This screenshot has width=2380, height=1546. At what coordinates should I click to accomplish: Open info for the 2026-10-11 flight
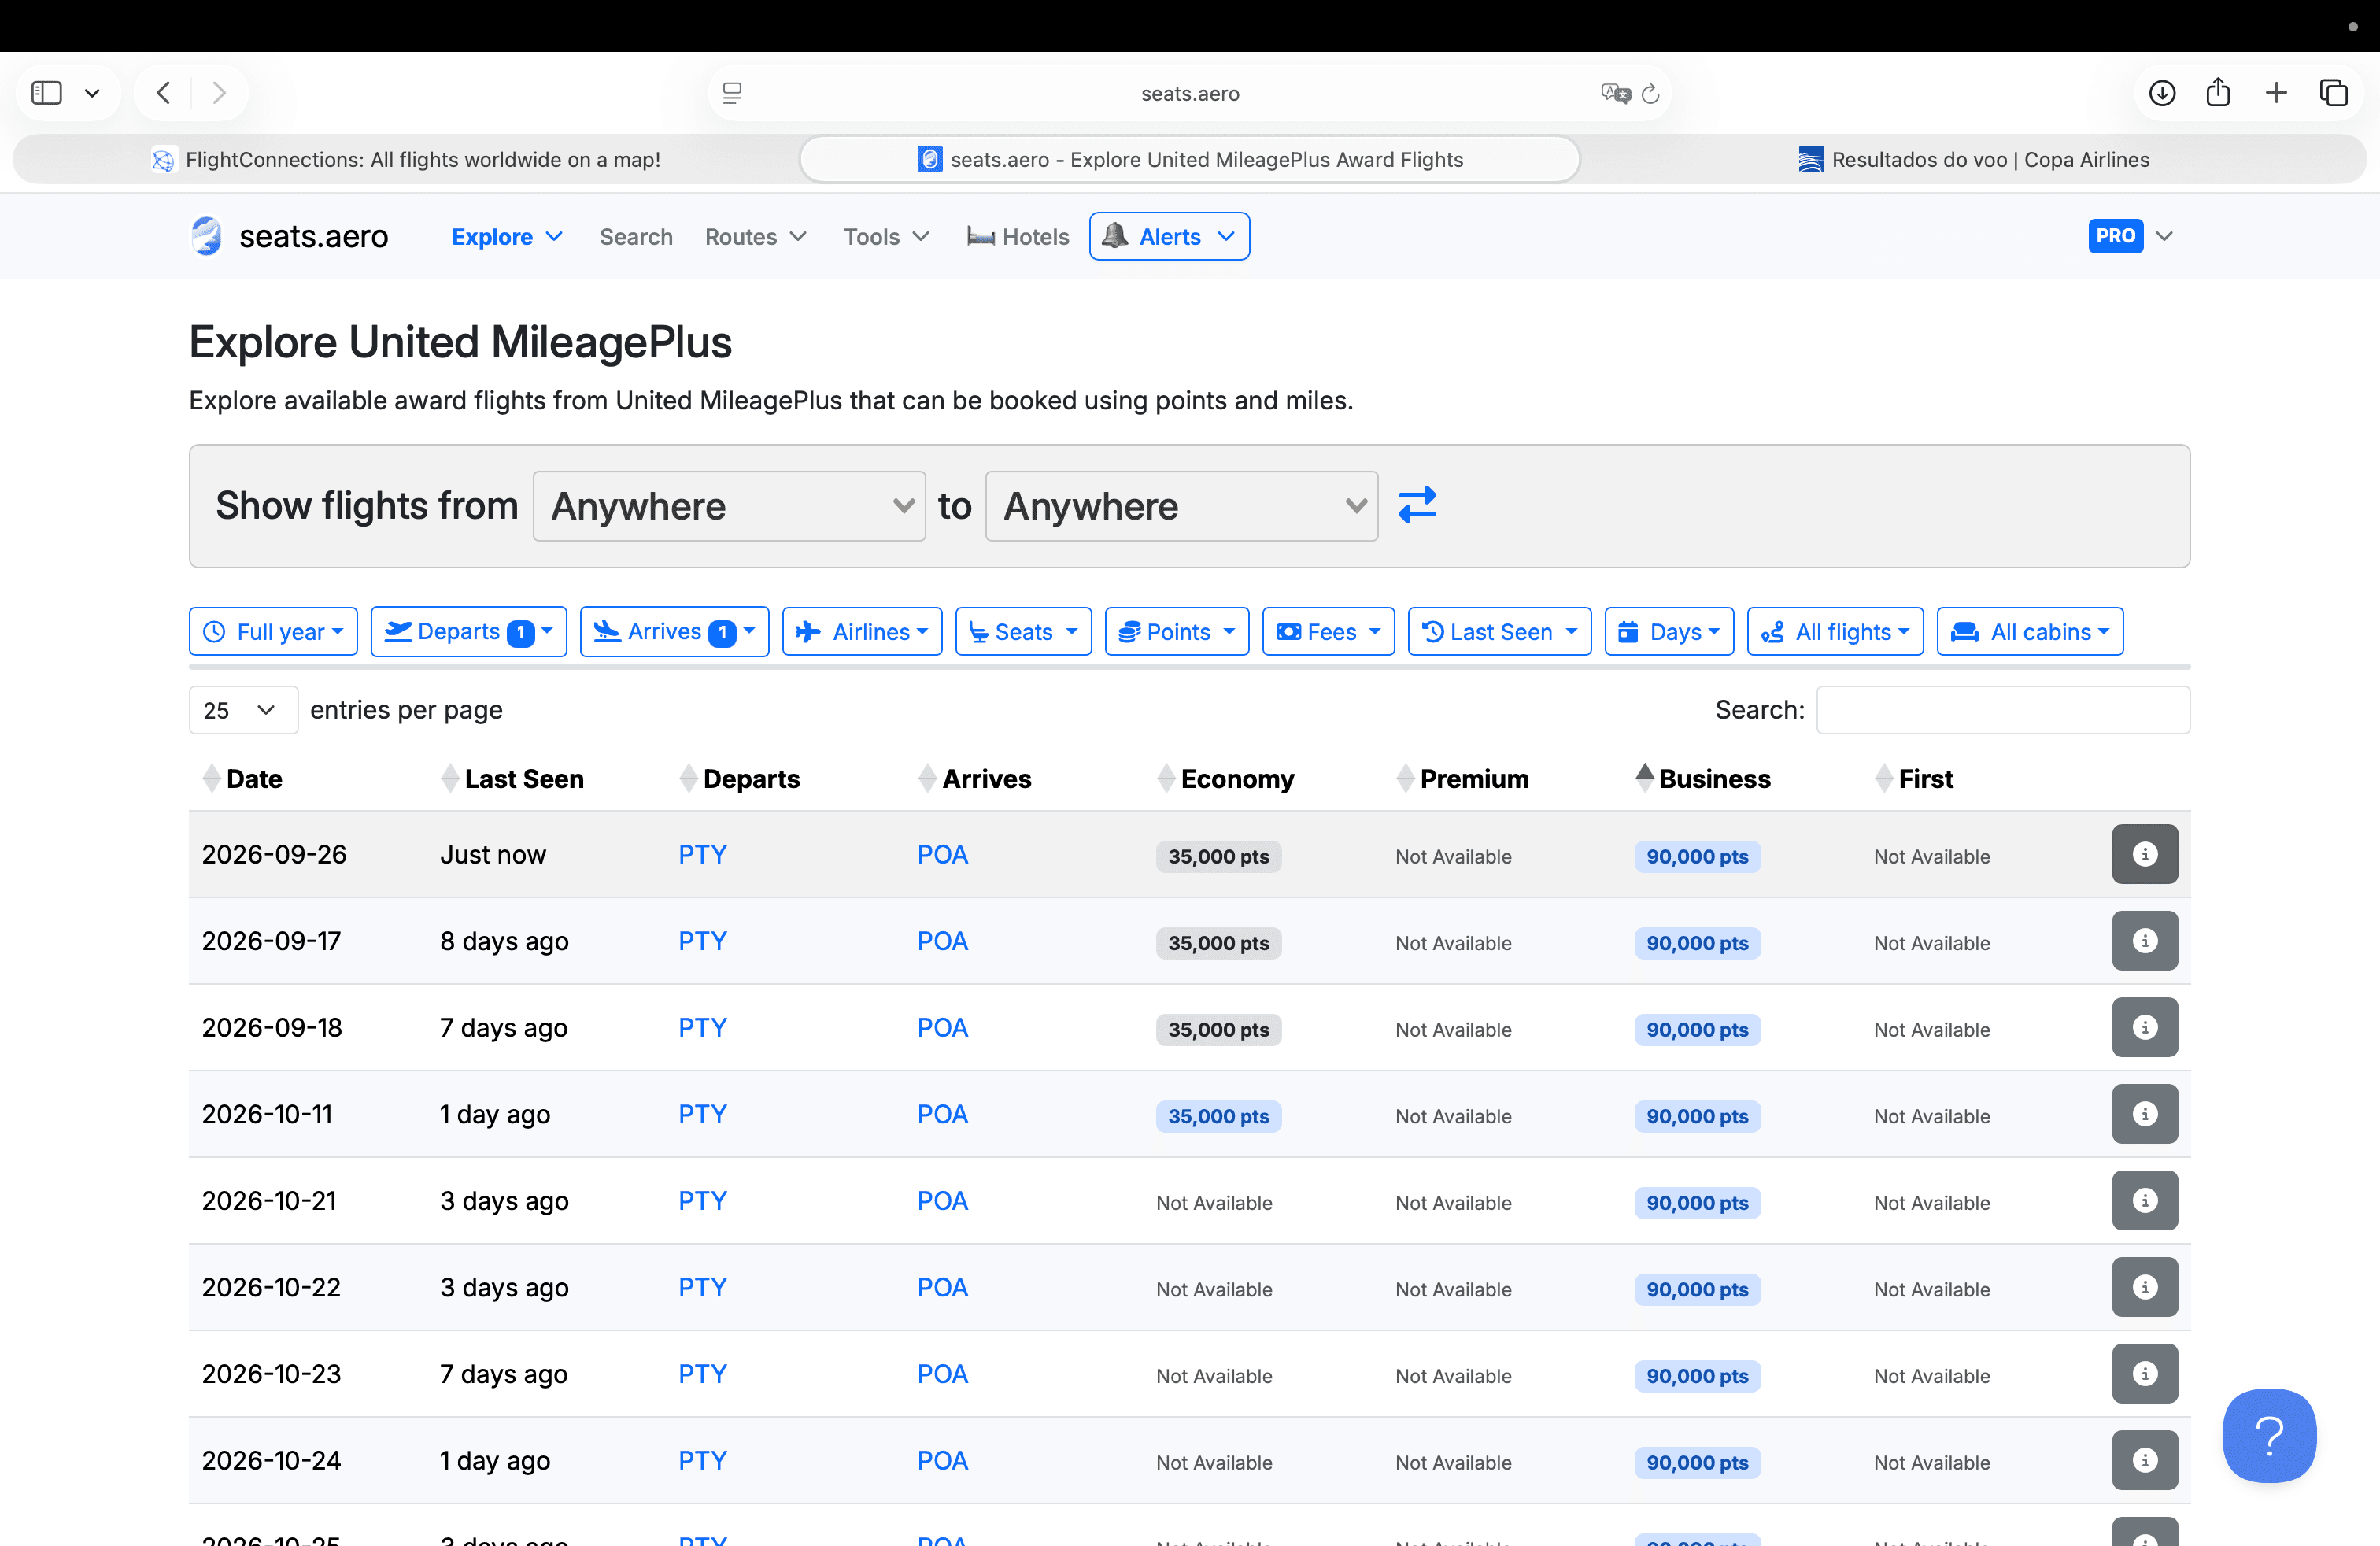coord(2144,1114)
